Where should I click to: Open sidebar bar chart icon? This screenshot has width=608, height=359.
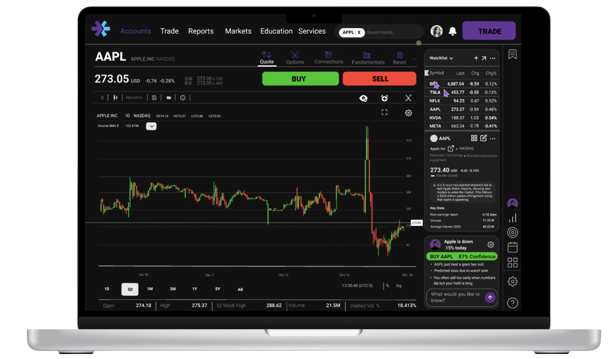click(x=513, y=218)
